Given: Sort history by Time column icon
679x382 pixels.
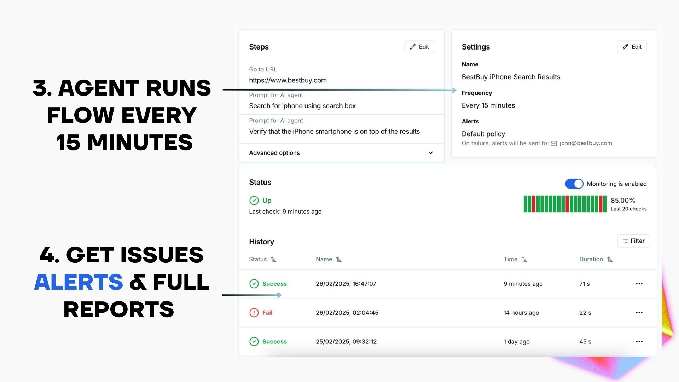Looking at the screenshot, I should [x=524, y=259].
